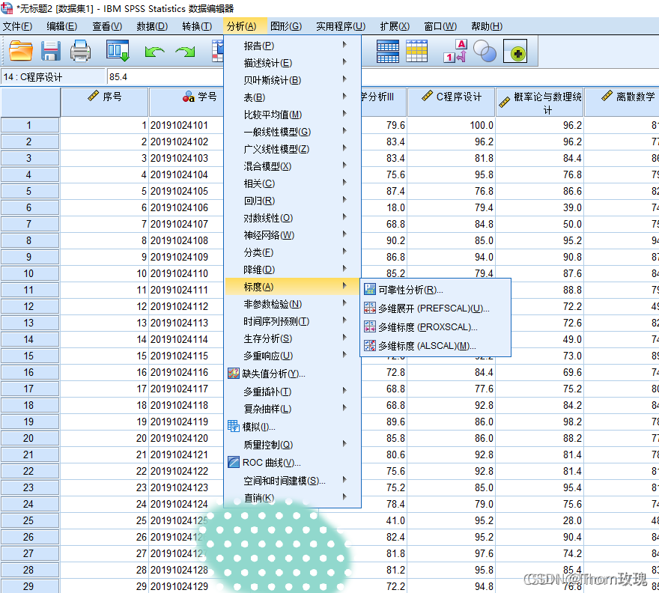
Task: Redo action green arrow
Action: (186, 52)
